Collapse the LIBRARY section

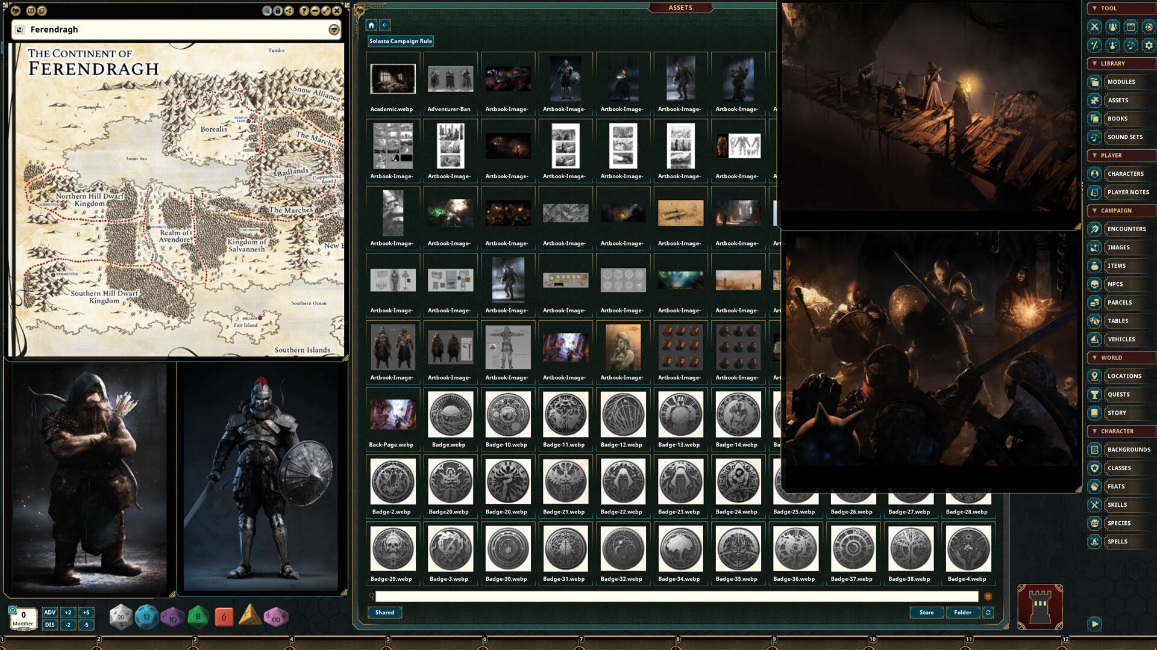tap(1095, 64)
